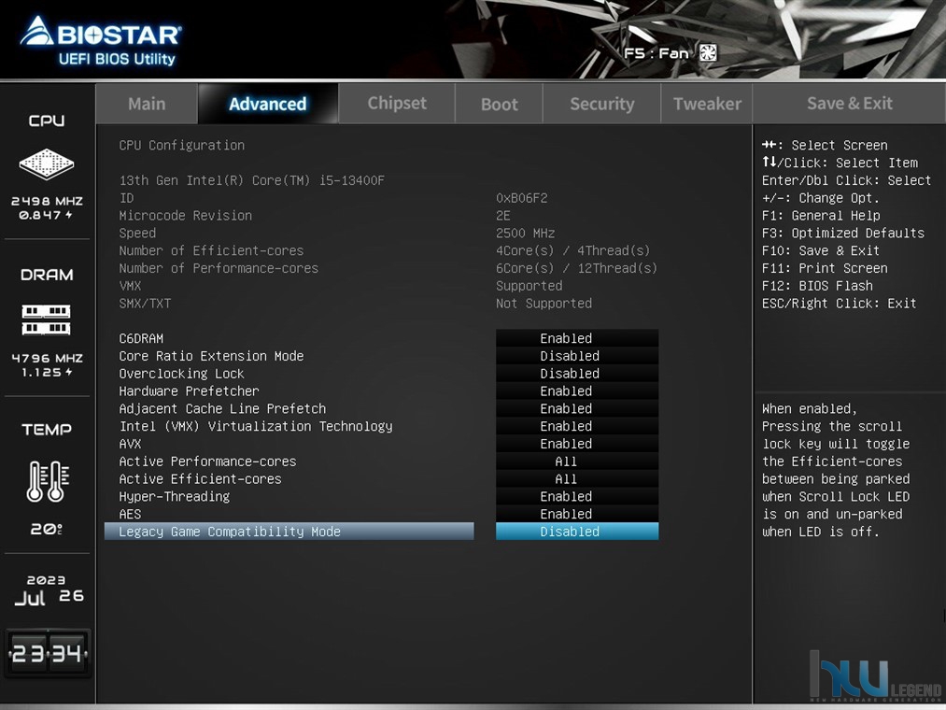The width and height of the screenshot is (946, 710).
Task: Open Intel VMX Virtualization Technology value
Action: point(577,426)
